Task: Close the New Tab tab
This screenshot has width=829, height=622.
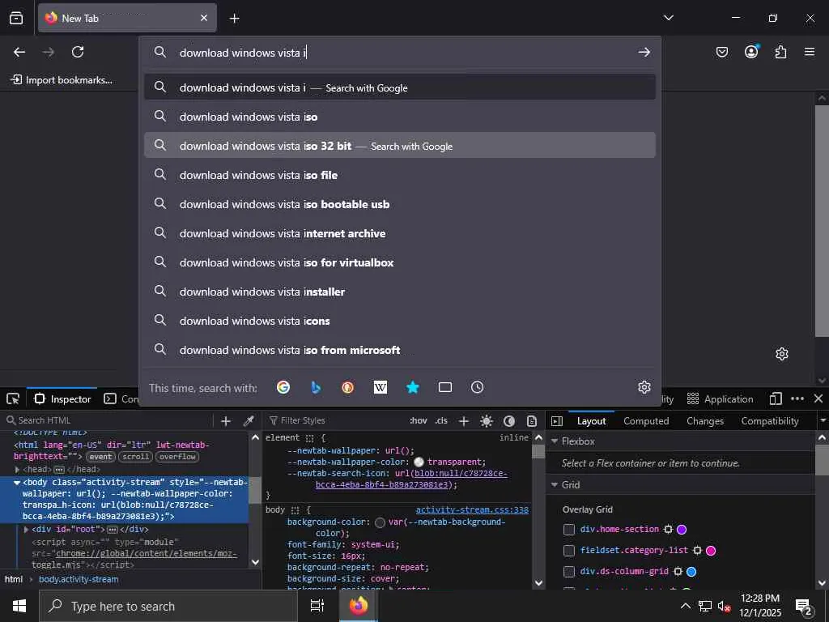Action: point(204,18)
